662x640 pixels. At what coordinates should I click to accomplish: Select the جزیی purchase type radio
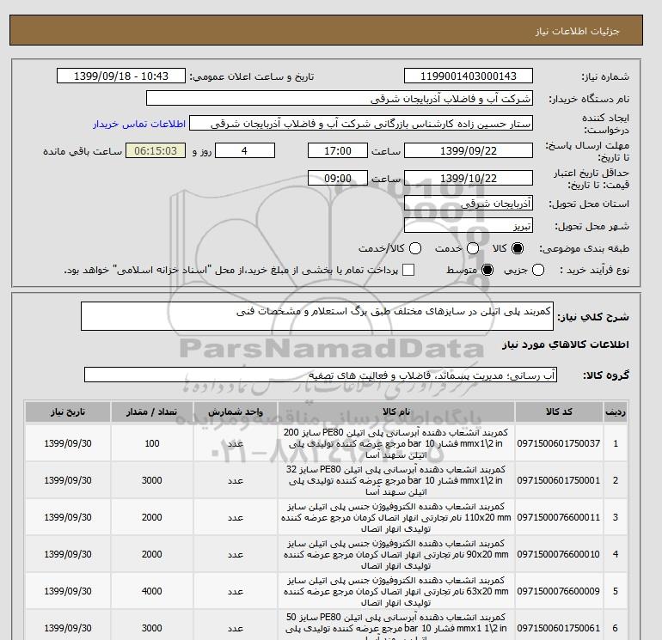[538, 270]
